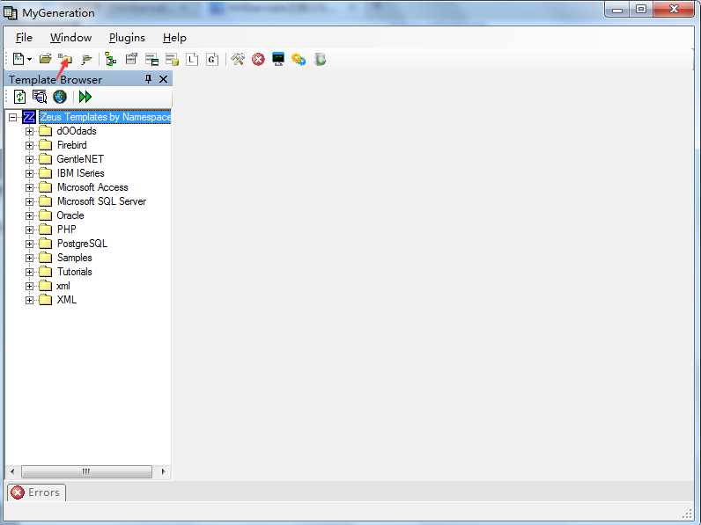Open the Window menu
The width and height of the screenshot is (701, 525).
coord(70,38)
